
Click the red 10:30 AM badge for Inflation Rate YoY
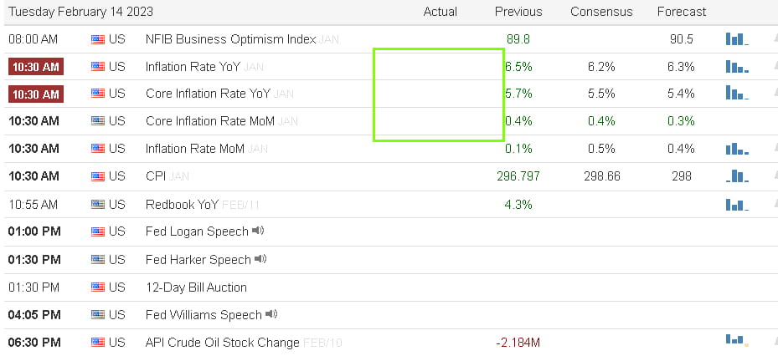(34, 67)
